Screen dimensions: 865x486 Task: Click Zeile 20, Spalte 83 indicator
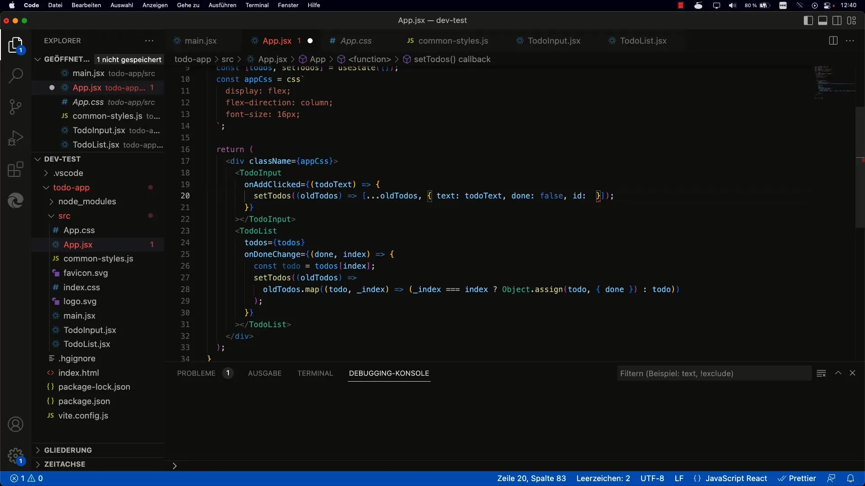click(x=531, y=478)
